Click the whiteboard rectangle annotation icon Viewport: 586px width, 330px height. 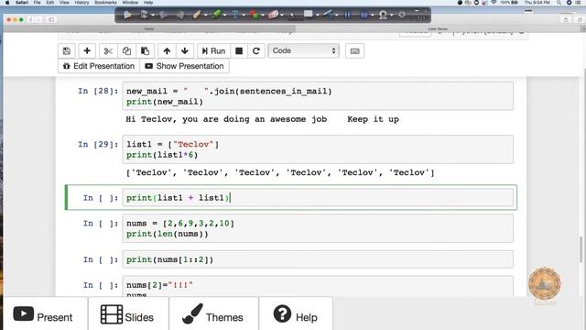(308, 14)
